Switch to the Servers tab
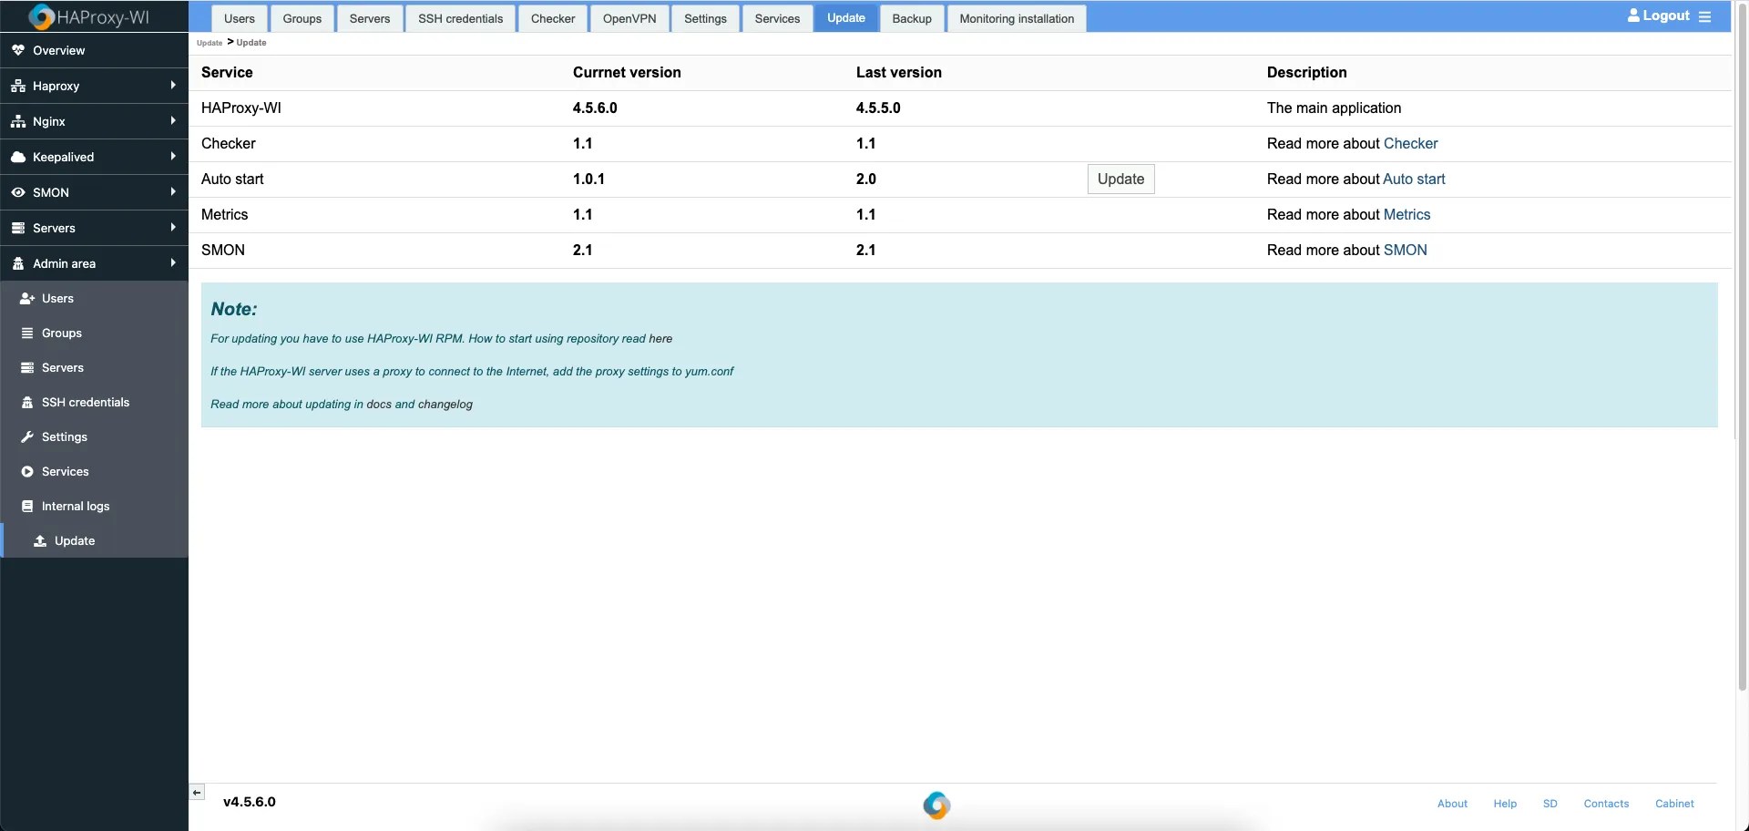Image resolution: width=1749 pixels, height=831 pixels. (x=370, y=18)
